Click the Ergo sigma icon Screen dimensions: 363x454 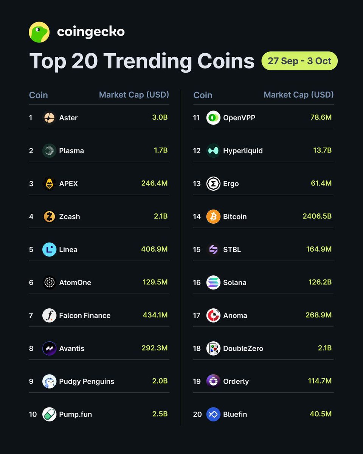(x=213, y=183)
